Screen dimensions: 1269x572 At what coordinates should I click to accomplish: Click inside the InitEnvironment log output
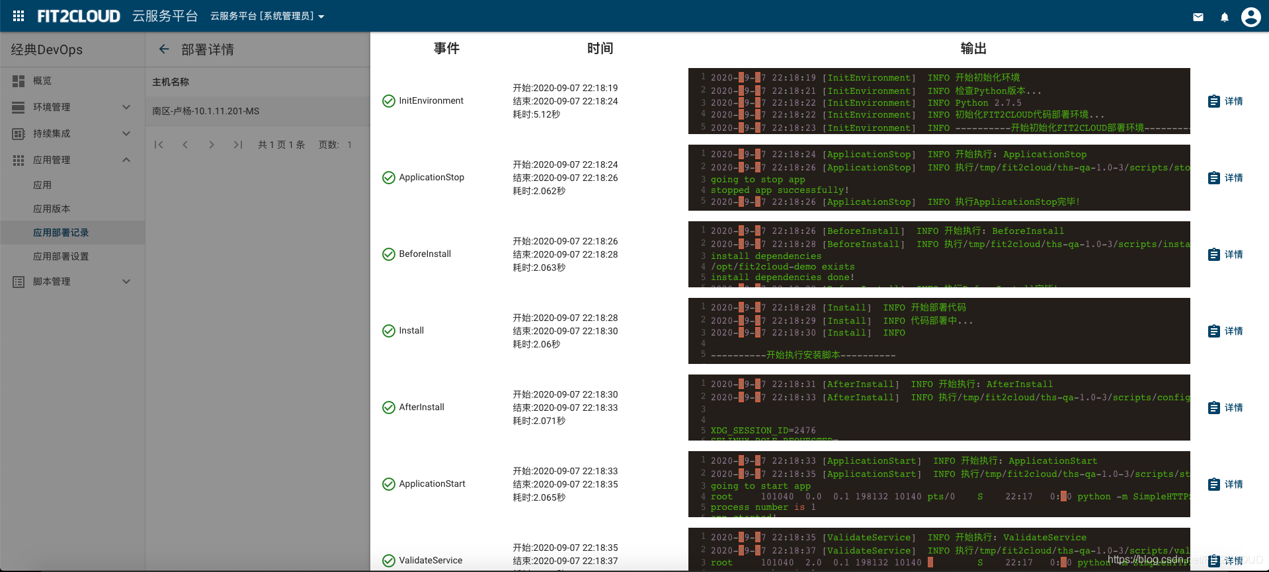point(939,101)
